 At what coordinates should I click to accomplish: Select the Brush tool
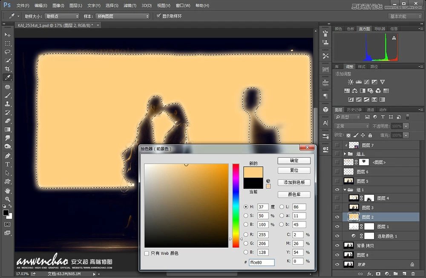coord(7,95)
